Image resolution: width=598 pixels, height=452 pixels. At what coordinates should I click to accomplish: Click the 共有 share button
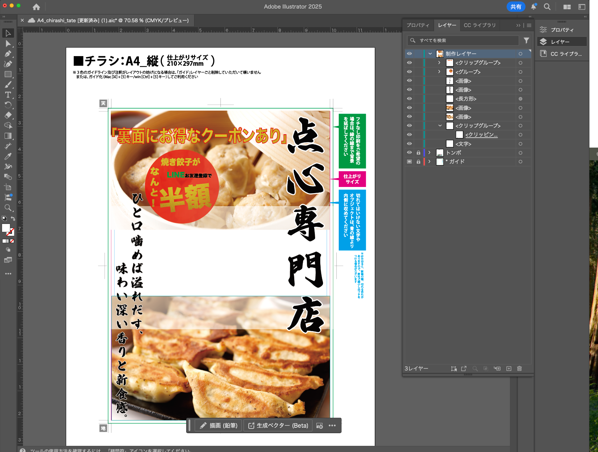pyautogui.click(x=515, y=7)
